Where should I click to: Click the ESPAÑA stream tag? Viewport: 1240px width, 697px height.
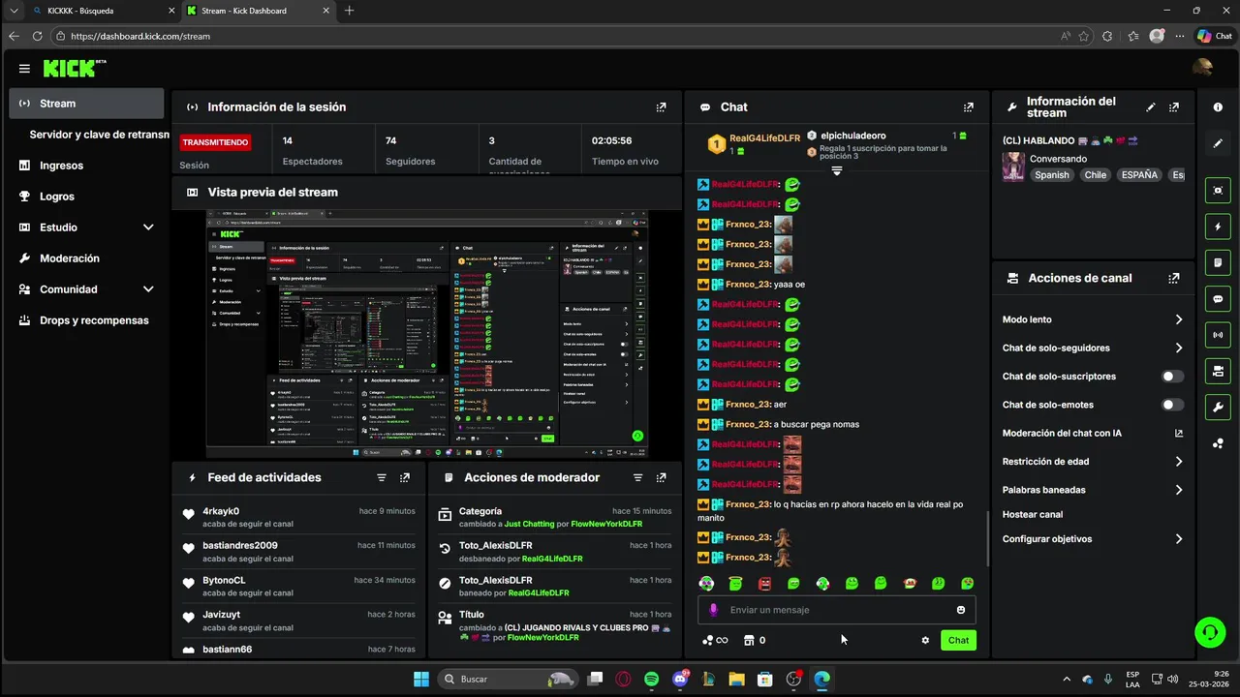pos(1139,175)
